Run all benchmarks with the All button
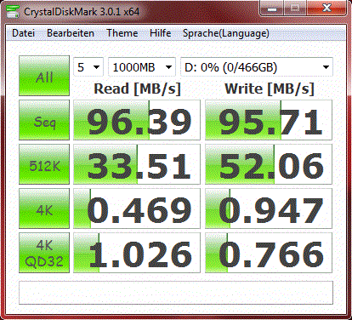Viewport: 352px width, 320px height. 44,76
